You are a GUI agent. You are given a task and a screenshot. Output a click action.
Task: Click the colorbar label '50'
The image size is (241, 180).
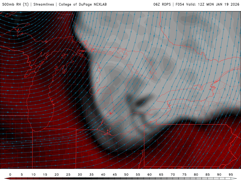tap(126, 175)
